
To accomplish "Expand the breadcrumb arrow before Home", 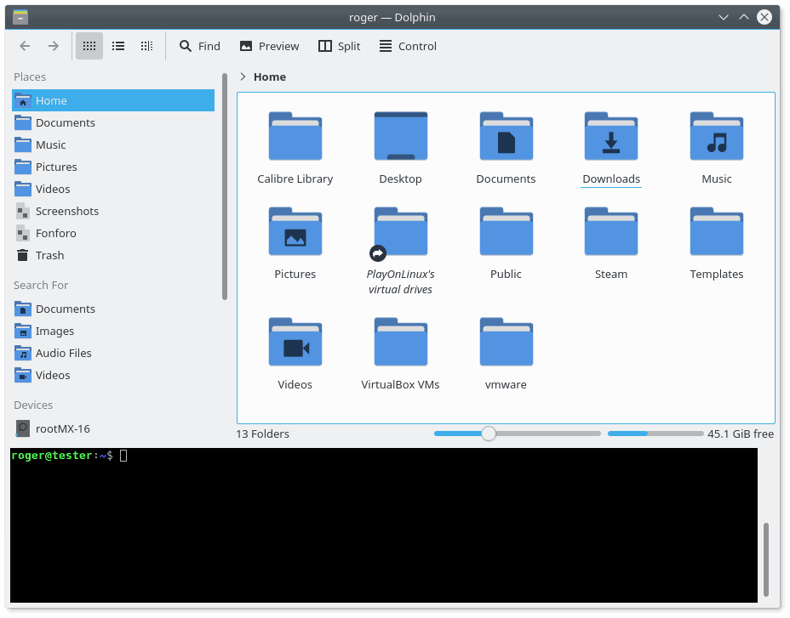I will point(243,77).
